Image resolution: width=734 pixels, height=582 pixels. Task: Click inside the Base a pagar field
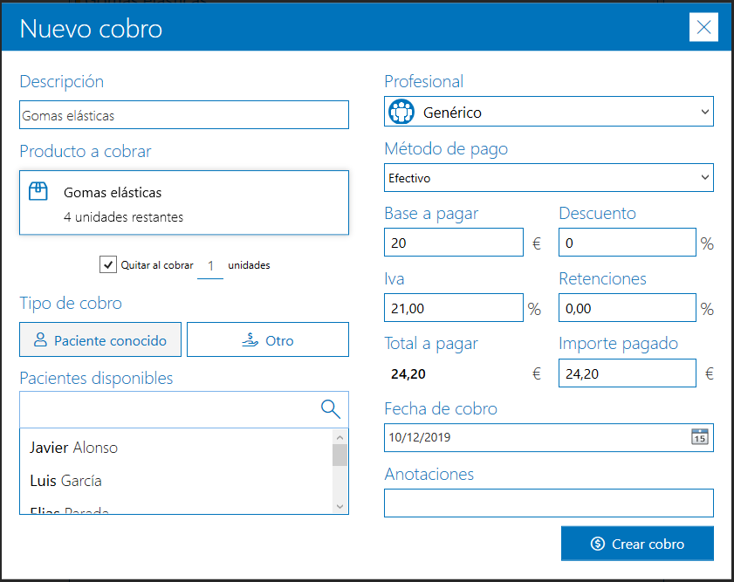coord(454,243)
